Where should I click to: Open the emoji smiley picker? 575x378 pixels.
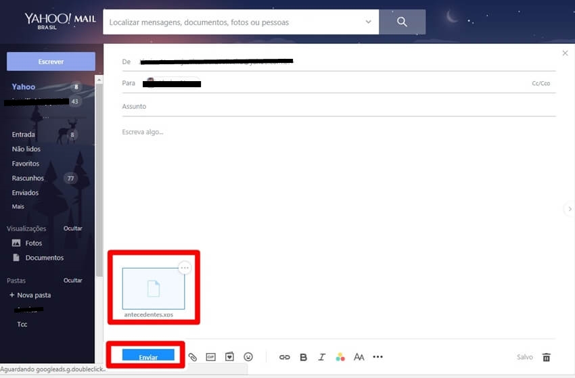coord(248,357)
